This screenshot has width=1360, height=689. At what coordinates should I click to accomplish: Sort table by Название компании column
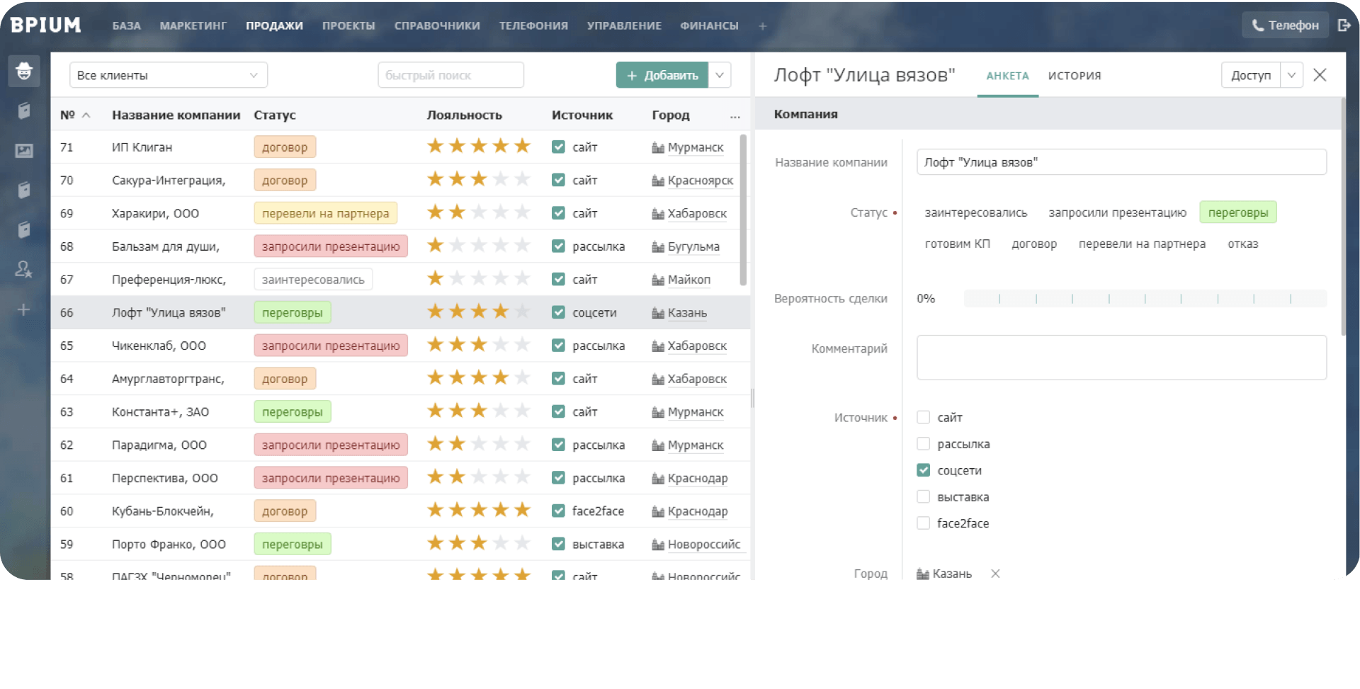pos(176,115)
